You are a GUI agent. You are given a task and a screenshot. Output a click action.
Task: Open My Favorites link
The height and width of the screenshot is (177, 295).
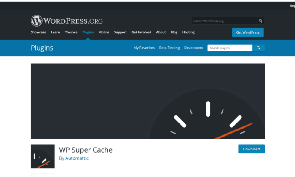[144, 48]
